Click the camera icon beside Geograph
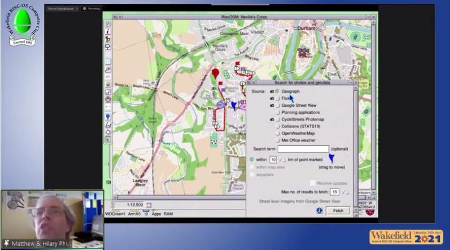Screen dimensions: 450x250 (x=272, y=91)
